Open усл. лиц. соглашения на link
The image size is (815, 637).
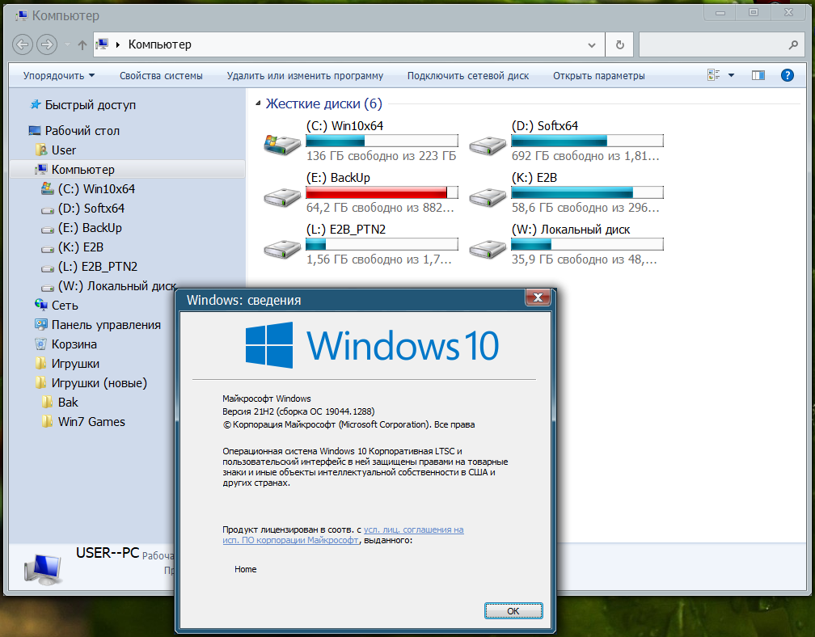click(413, 529)
